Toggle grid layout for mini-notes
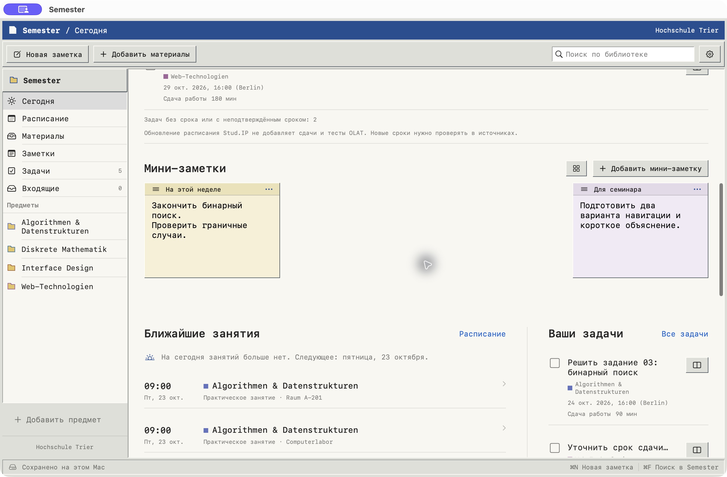 click(x=576, y=168)
